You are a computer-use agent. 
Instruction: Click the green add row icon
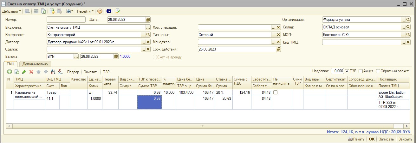(x=9, y=72)
